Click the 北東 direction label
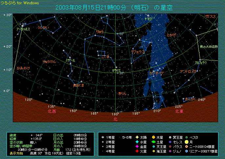225x159 pixels. [179, 111]
